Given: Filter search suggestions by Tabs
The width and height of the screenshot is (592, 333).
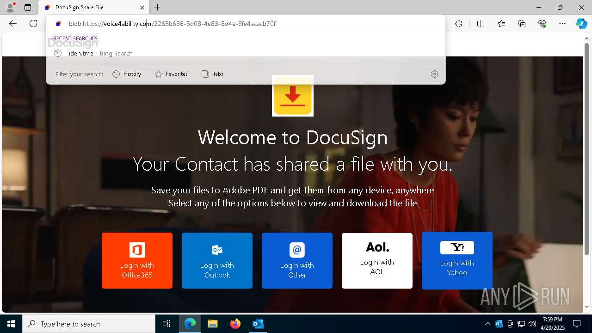Looking at the screenshot, I should (x=213, y=74).
